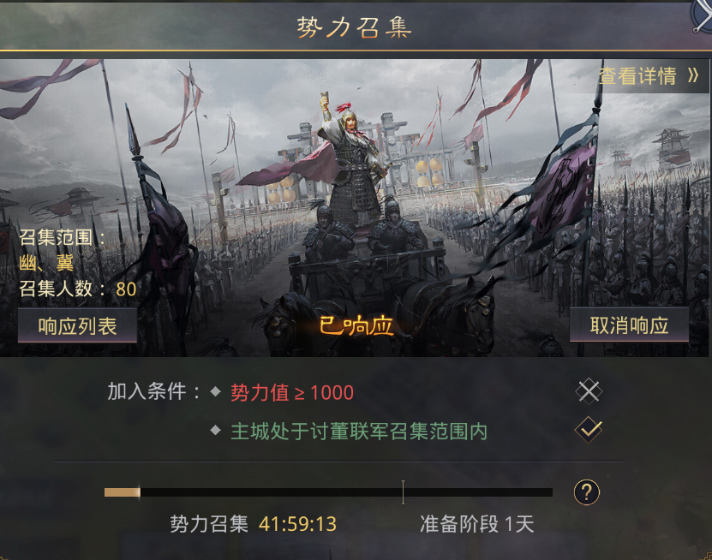Click the 幽、冀 summon range text
This screenshot has height=560, width=712.
[46, 263]
